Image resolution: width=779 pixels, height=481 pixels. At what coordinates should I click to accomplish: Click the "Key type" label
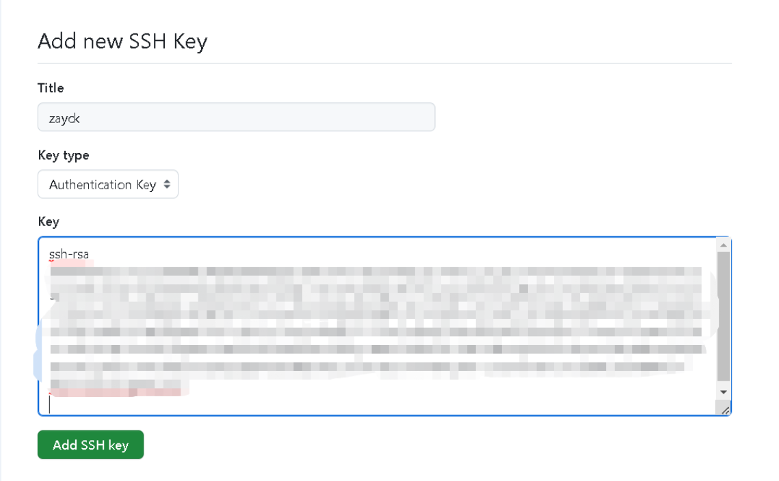pos(64,155)
